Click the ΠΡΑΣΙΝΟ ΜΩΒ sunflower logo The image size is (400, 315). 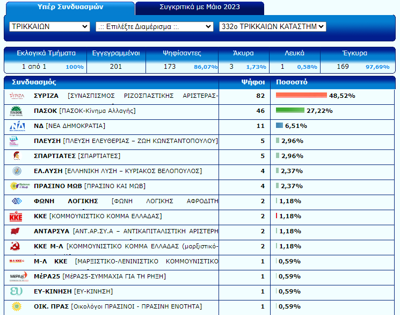(x=20, y=186)
